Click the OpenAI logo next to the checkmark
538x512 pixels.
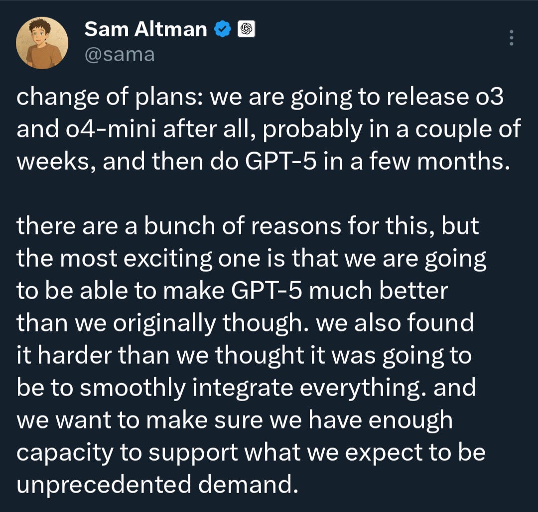(246, 29)
